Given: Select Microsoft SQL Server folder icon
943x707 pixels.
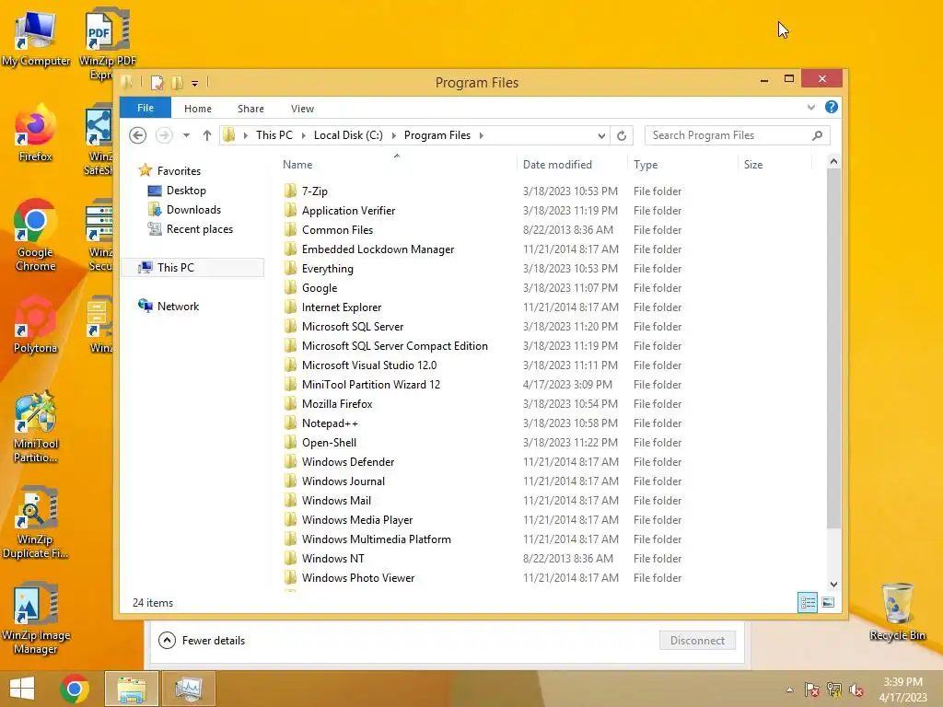Looking at the screenshot, I should (x=290, y=327).
